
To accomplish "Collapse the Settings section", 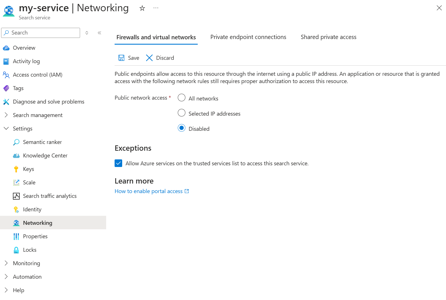I will coord(6,129).
